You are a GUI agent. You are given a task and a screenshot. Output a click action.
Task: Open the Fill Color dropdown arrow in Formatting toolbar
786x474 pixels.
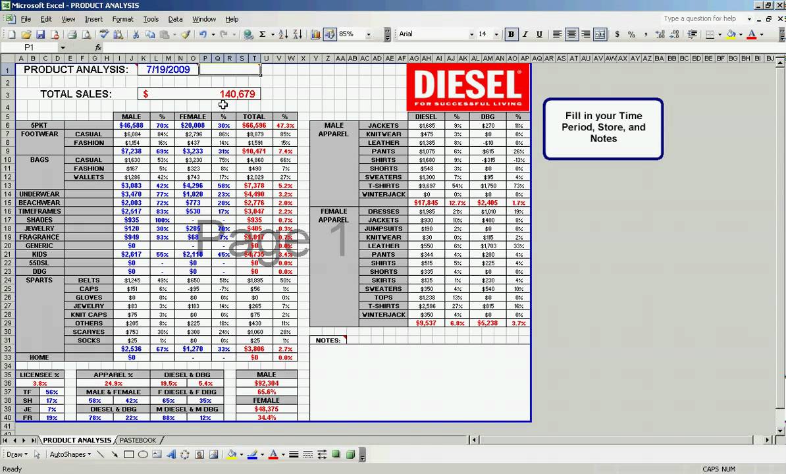click(x=741, y=34)
